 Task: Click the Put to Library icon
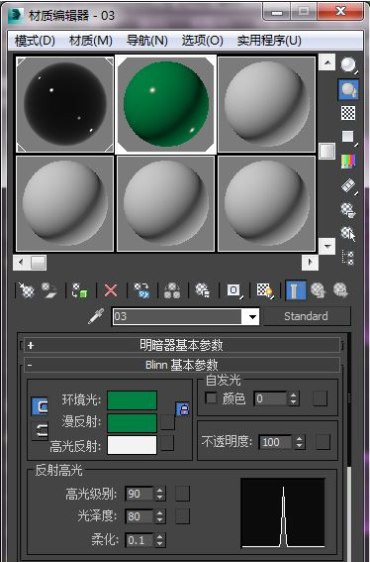(x=203, y=290)
